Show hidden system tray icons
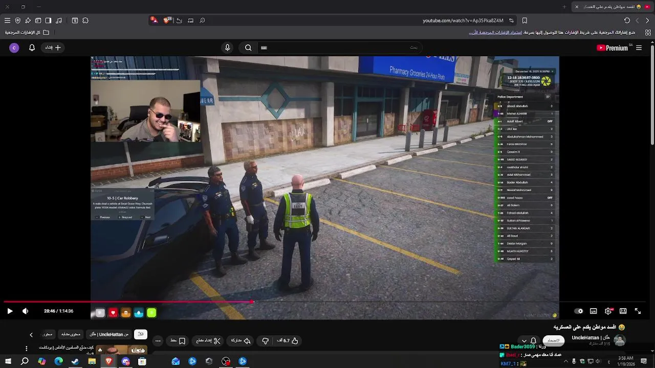The width and height of the screenshot is (655, 368). click(565, 361)
